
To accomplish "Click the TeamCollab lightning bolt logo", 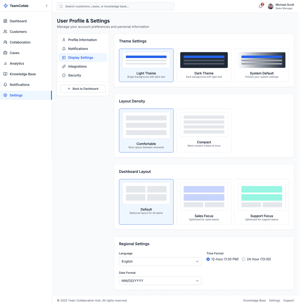I will click(x=6, y=6).
